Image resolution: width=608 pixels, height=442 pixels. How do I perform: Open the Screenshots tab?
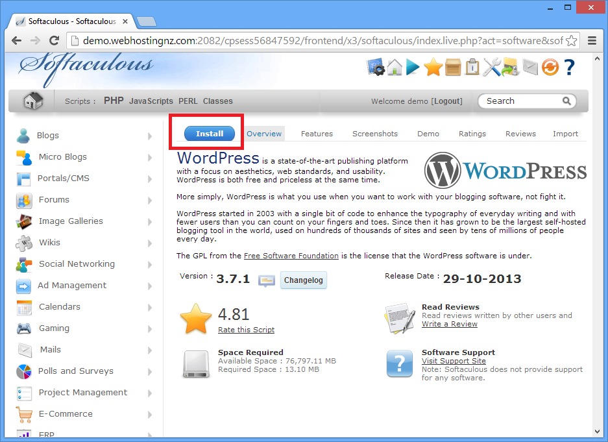[x=375, y=134]
